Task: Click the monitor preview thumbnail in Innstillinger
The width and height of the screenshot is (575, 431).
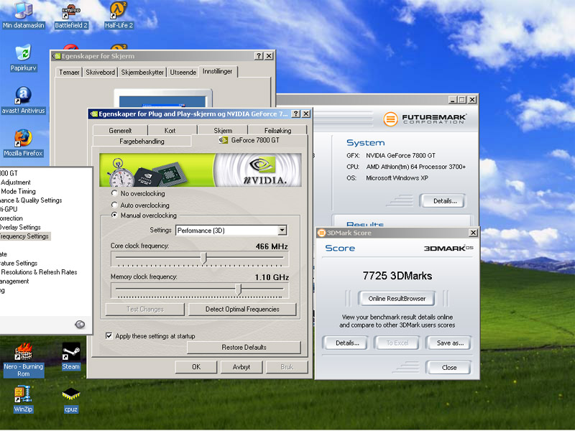Action: 163,98
